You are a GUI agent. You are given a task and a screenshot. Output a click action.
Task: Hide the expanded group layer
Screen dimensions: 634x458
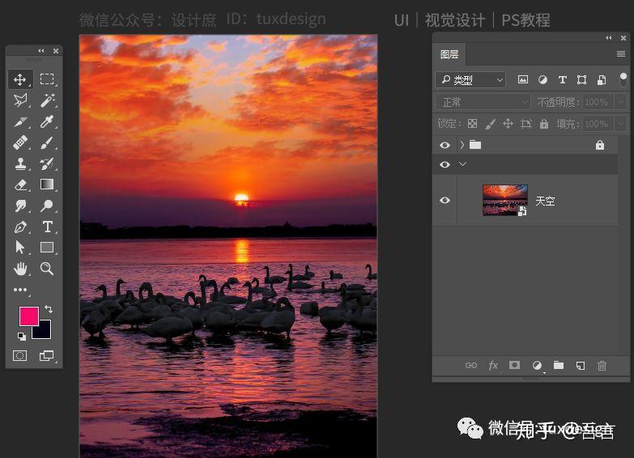pyautogui.click(x=445, y=164)
